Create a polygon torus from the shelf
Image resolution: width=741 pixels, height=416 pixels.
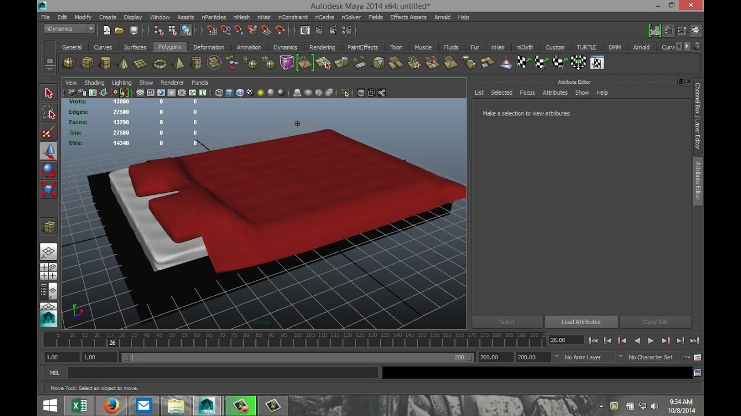pos(159,63)
